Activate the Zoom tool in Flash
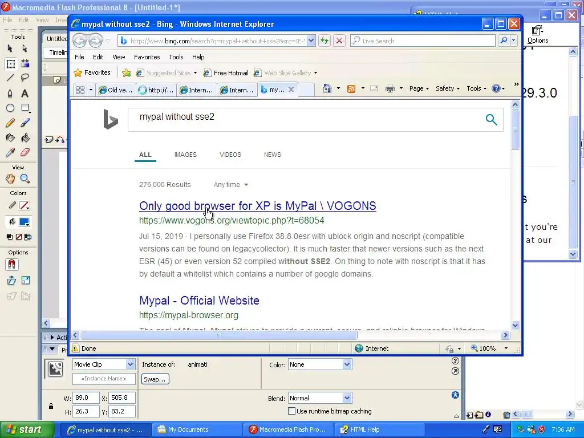Image resolution: width=584 pixels, height=438 pixels. click(x=25, y=179)
